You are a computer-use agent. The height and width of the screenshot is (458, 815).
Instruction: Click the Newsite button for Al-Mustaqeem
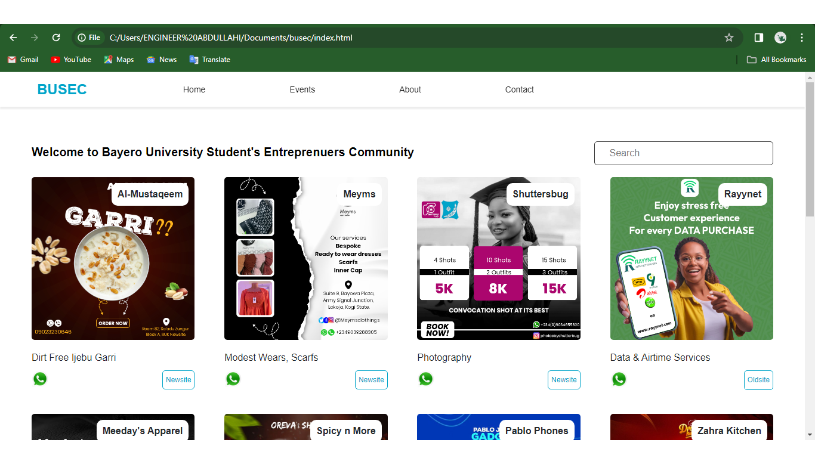[178, 380]
